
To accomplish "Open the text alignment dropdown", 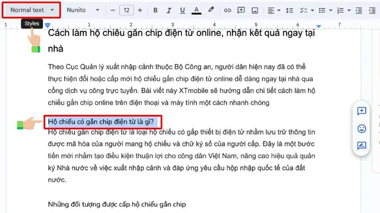I will tap(274, 10).
